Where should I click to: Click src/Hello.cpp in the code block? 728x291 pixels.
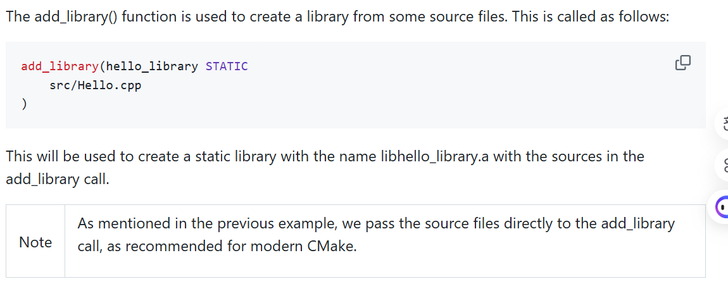click(x=95, y=85)
